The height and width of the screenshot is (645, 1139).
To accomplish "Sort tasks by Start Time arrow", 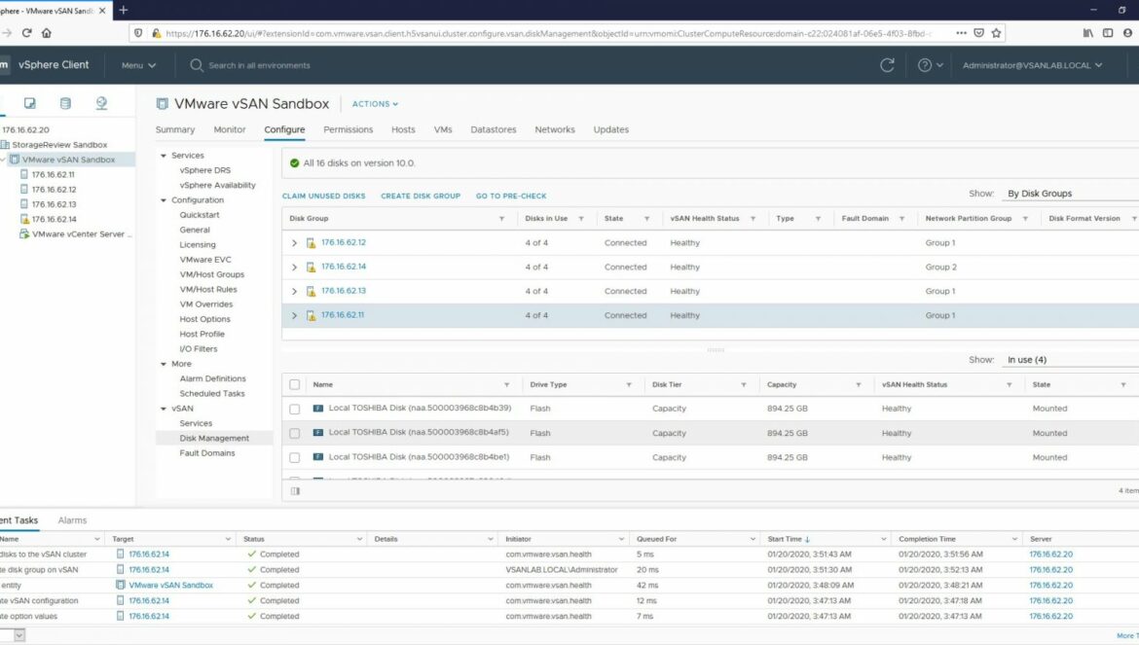I will 808,539.
